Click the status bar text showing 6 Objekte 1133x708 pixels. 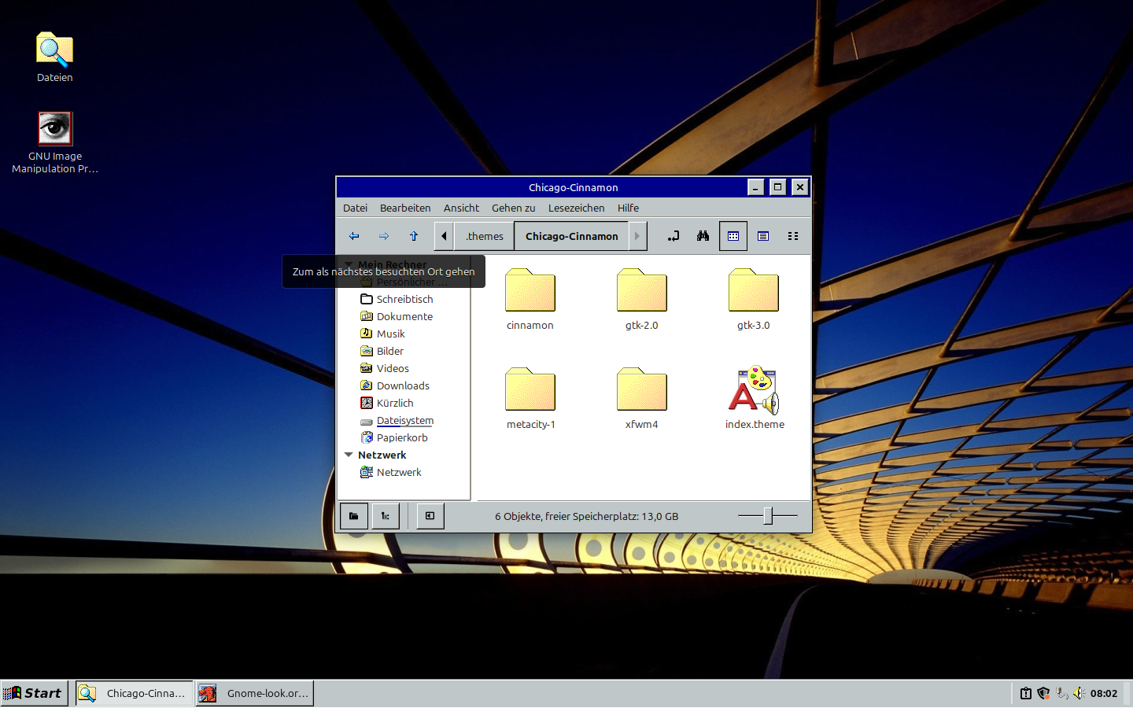pos(586,517)
